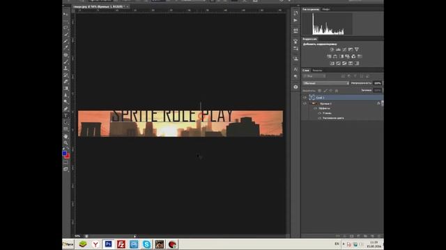446x250 pixels.
Task: Select the Gradient tool
Action: pos(66,88)
